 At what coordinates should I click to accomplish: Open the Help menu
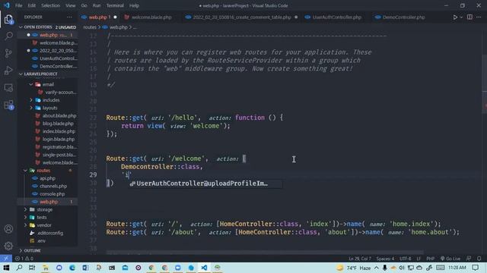(134, 5)
